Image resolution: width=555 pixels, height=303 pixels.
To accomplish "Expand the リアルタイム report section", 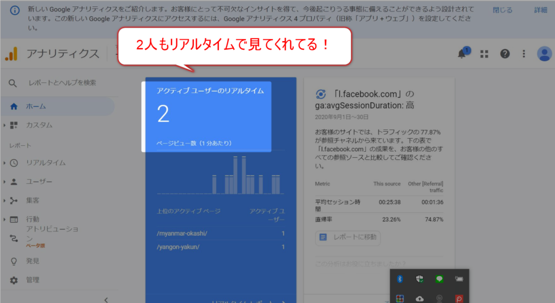I will tap(46, 163).
